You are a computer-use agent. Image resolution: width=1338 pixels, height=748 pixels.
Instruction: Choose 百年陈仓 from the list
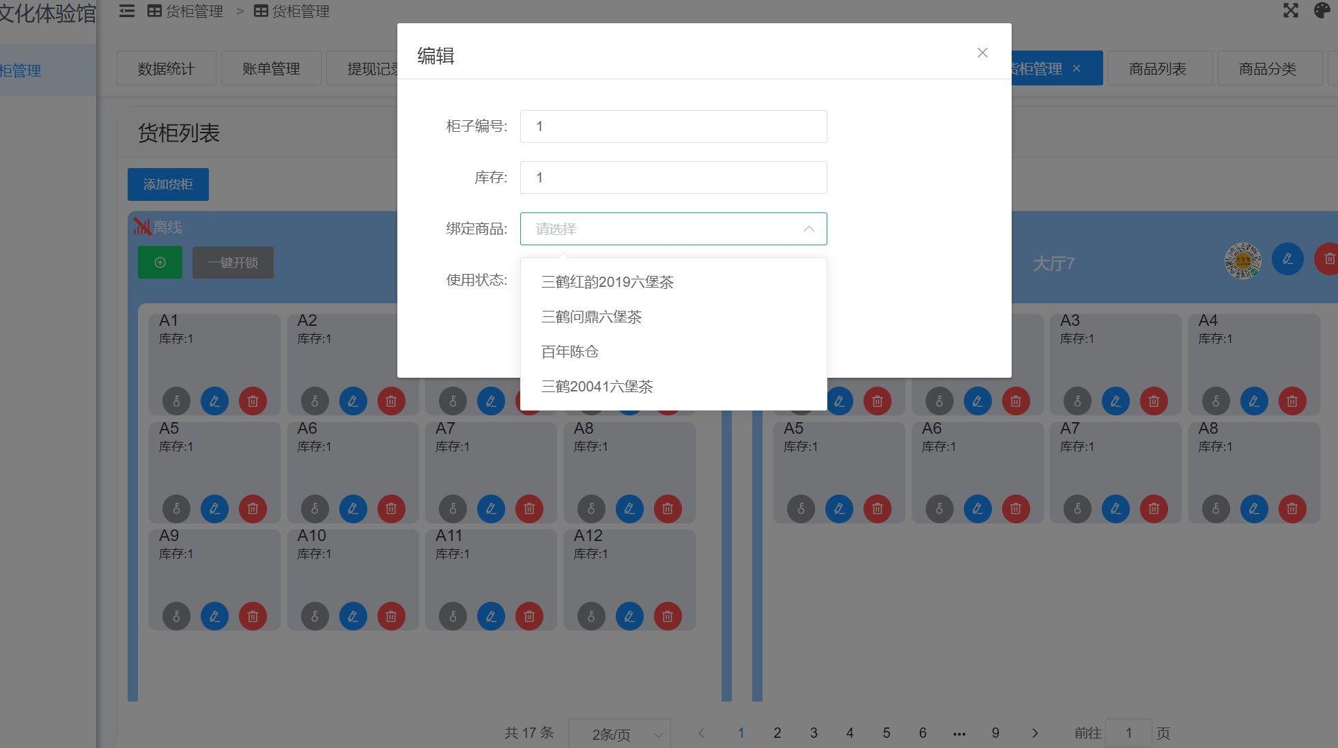[x=569, y=352]
